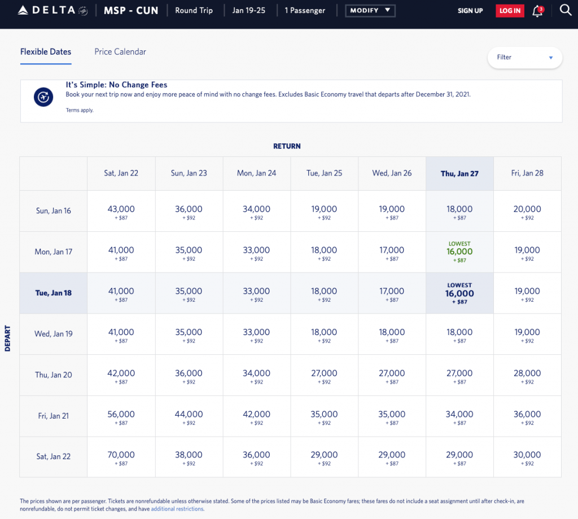Open the notifications bell icon

(537, 11)
